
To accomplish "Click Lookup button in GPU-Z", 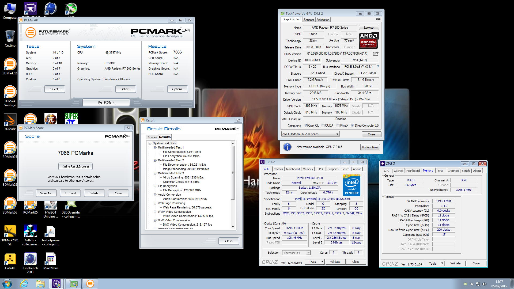I will (369, 28).
